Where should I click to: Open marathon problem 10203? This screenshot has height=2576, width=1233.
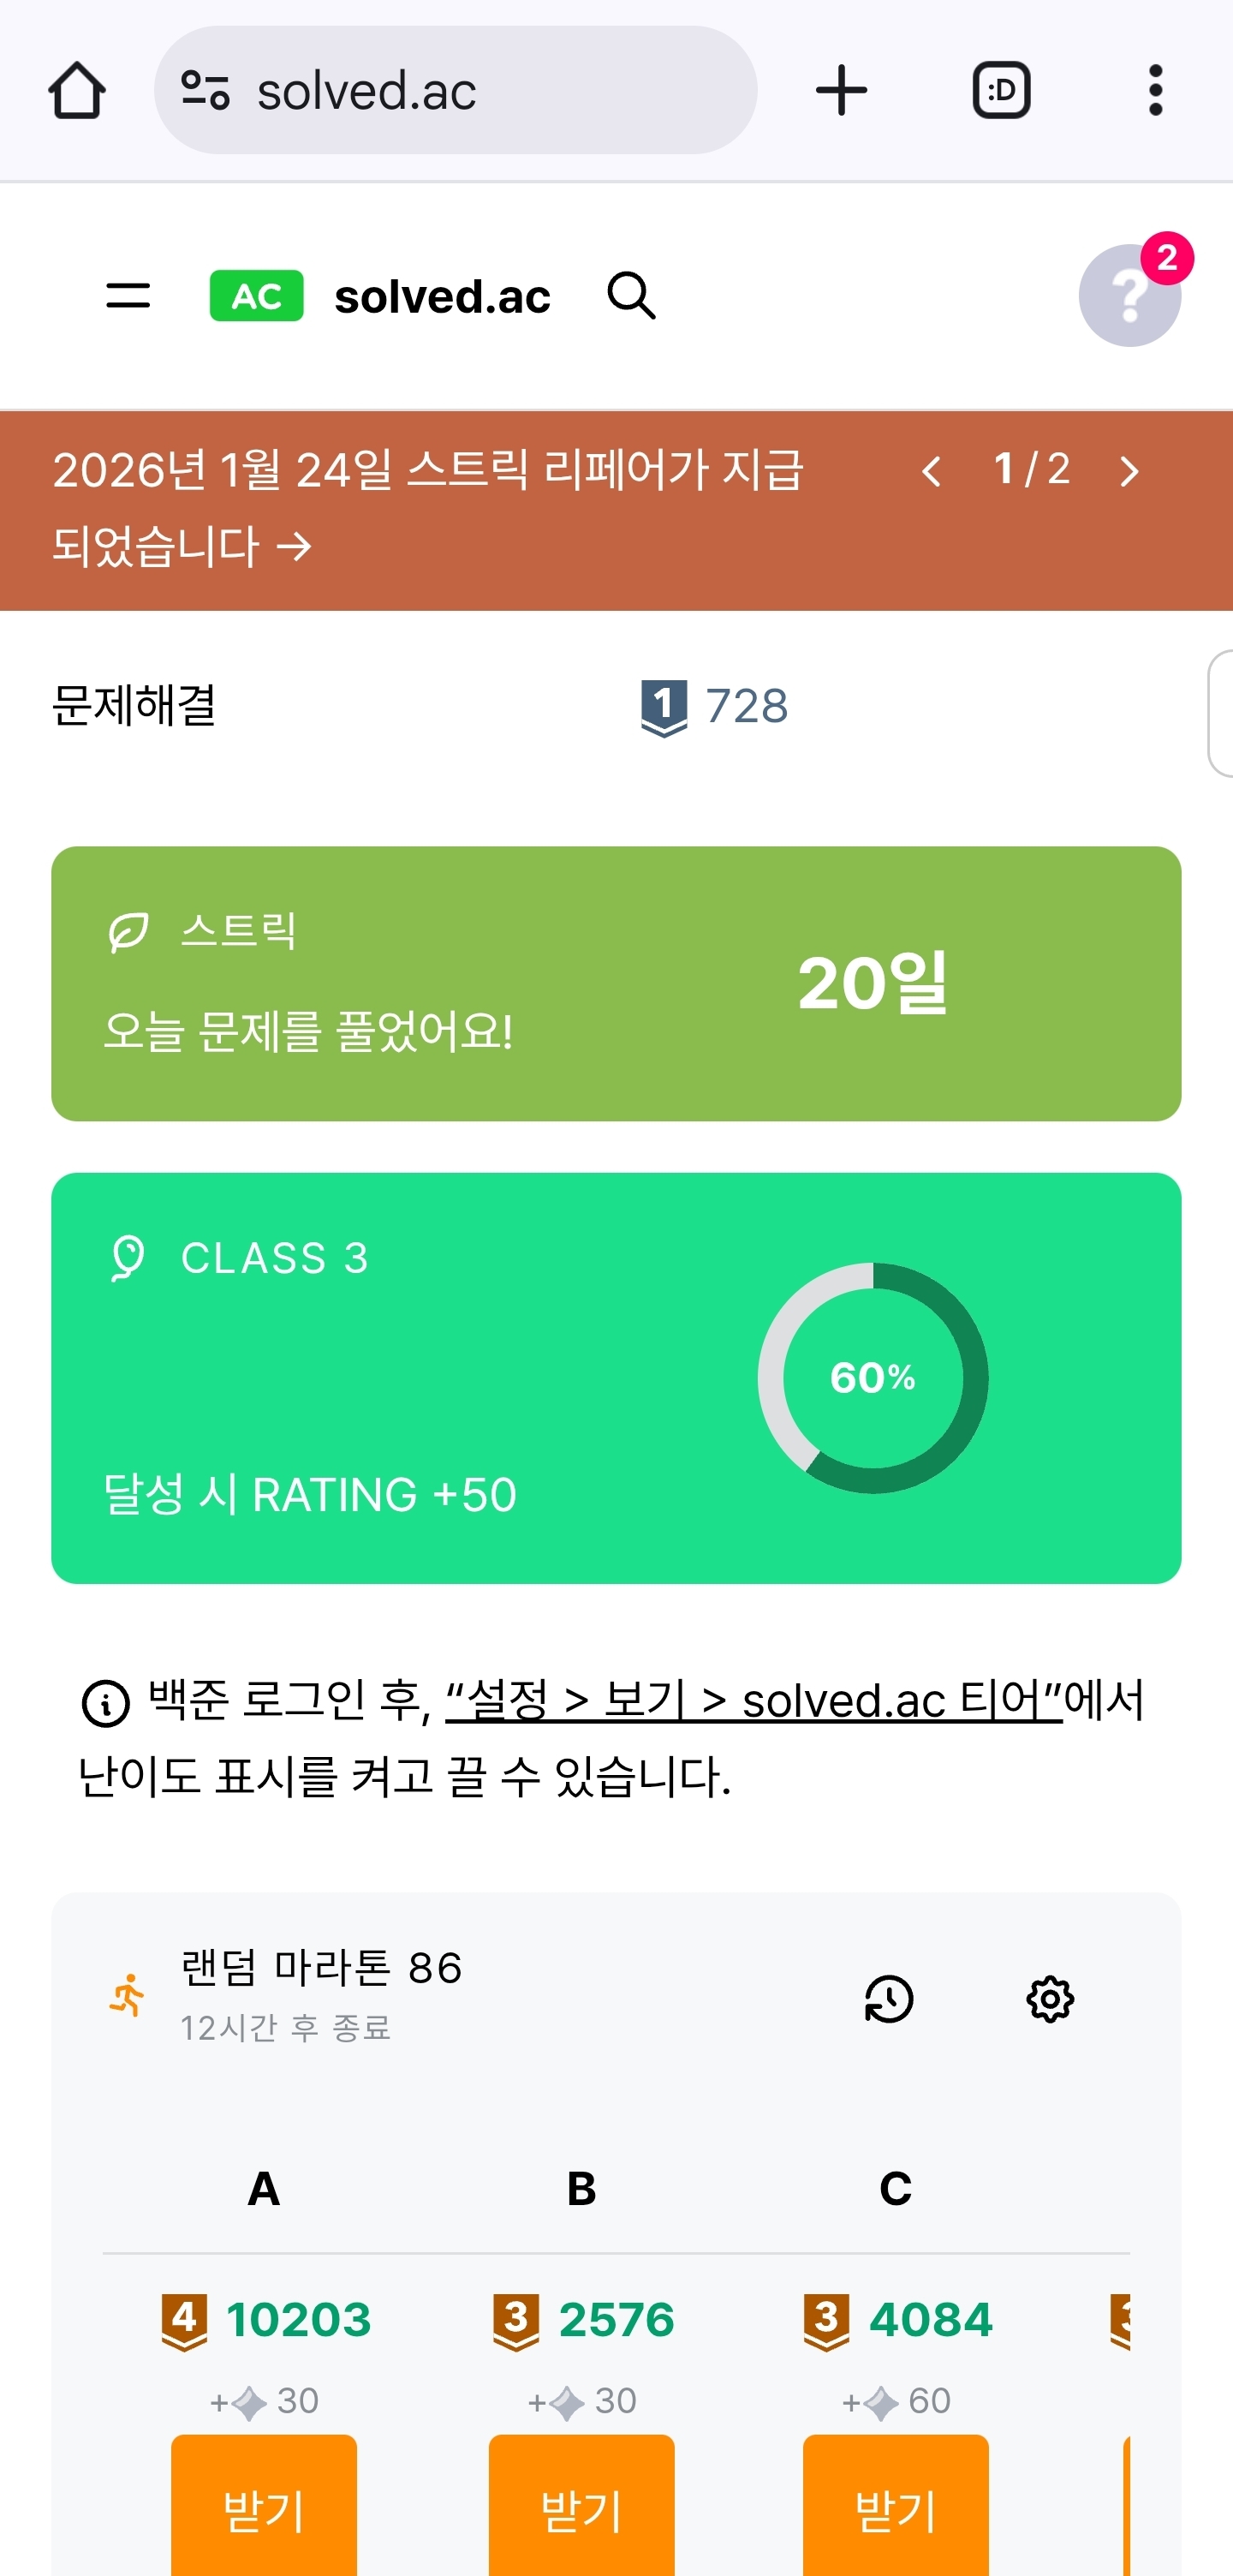click(298, 2320)
